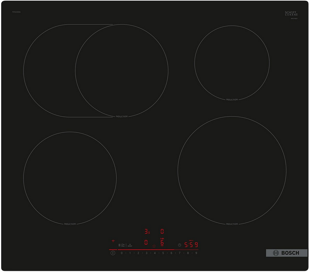Set power level to 9 on slider

tap(196, 253)
